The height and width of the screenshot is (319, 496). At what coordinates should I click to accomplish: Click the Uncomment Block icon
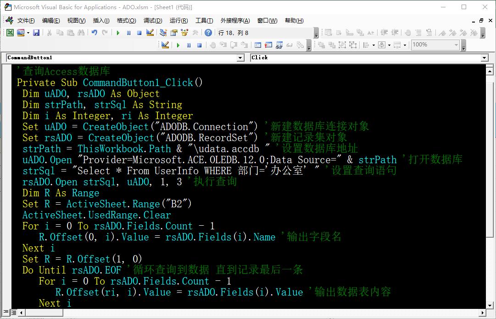click(429, 33)
